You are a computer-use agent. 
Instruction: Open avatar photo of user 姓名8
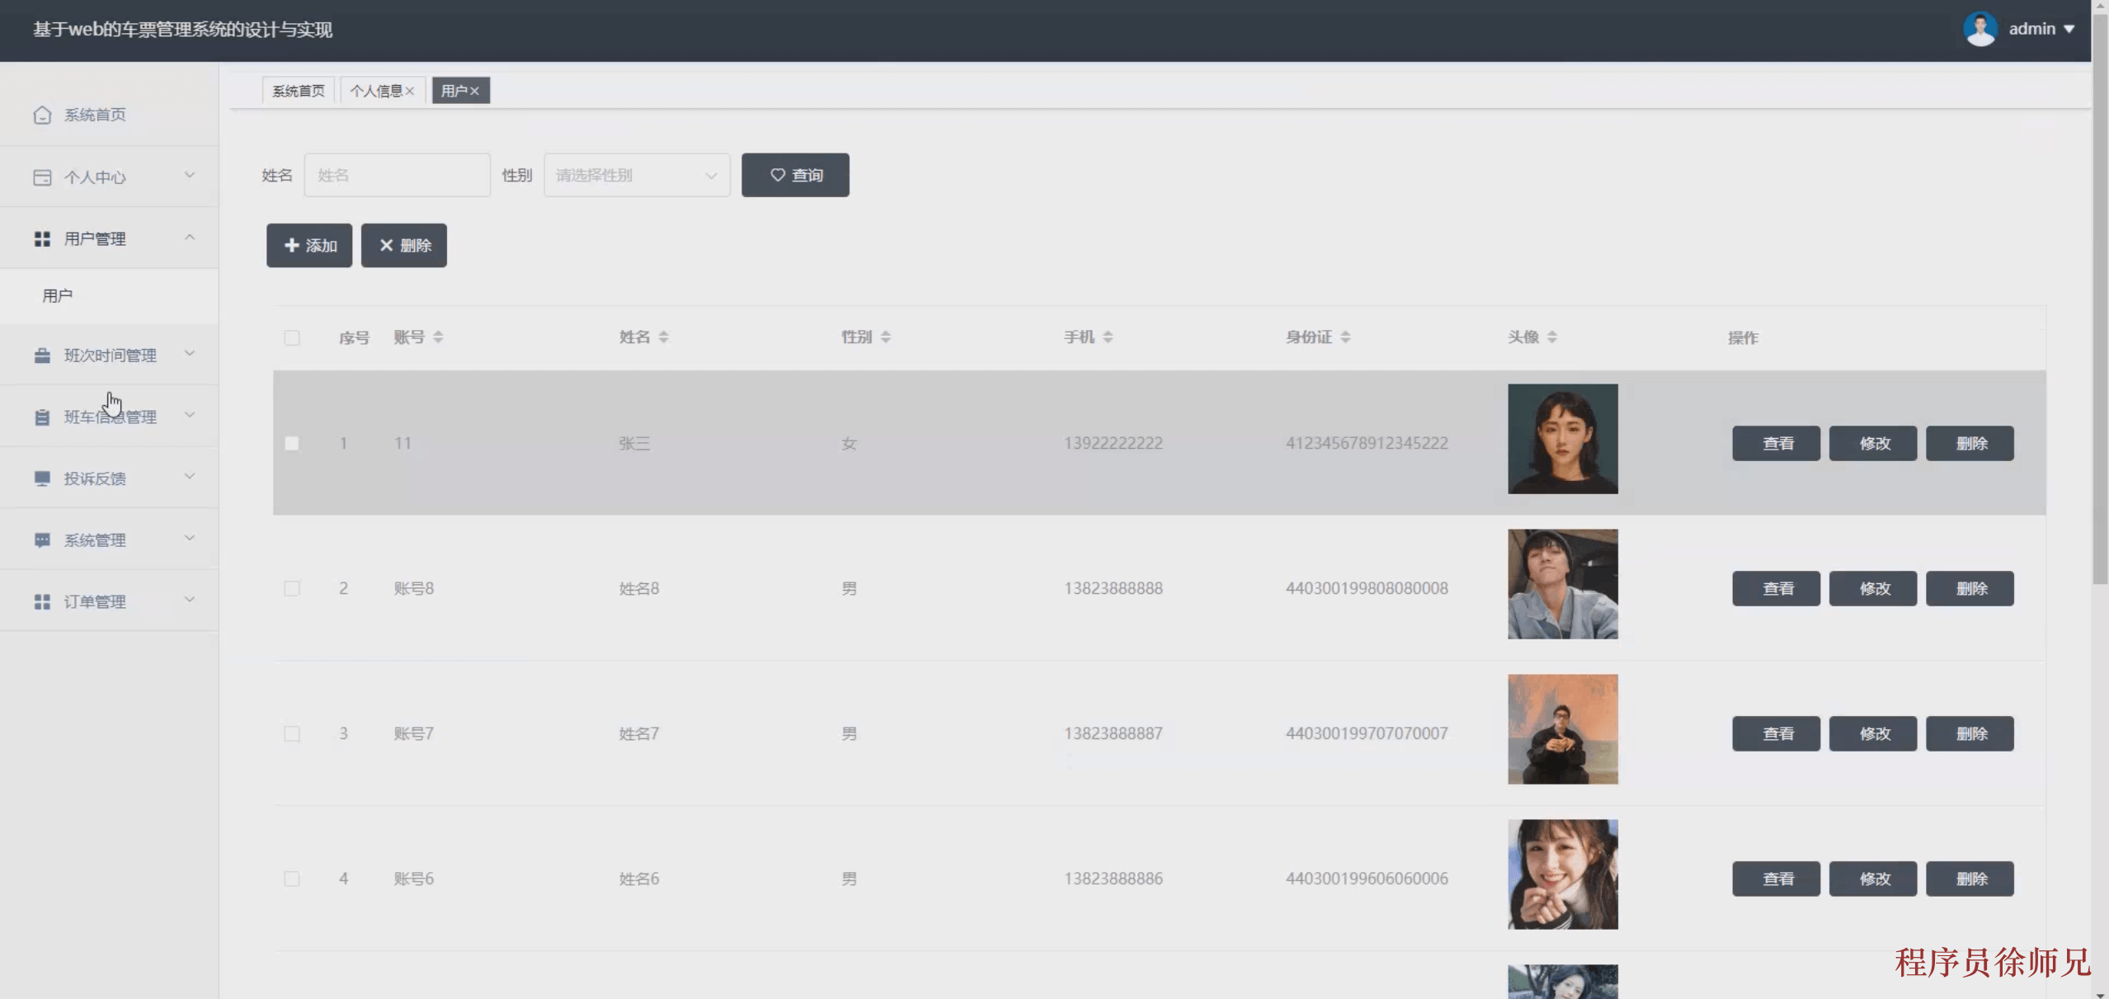pos(1563,584)
